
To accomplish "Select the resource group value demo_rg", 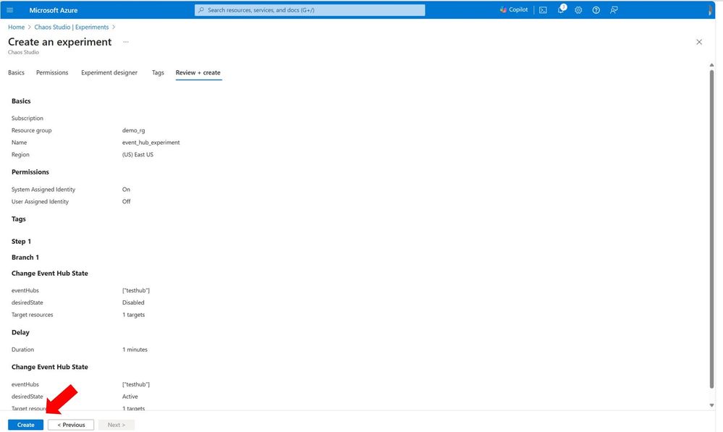I will (x=133, y=130).
